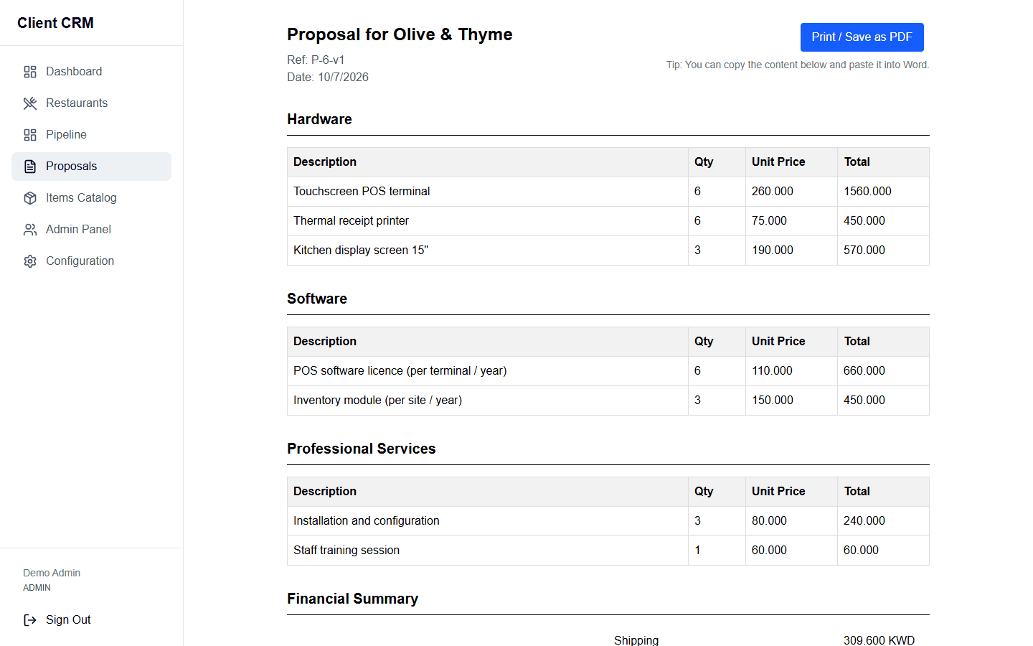Click the Sign Out arrow icon
This screenshot has height=646, width=1033.
30,620
